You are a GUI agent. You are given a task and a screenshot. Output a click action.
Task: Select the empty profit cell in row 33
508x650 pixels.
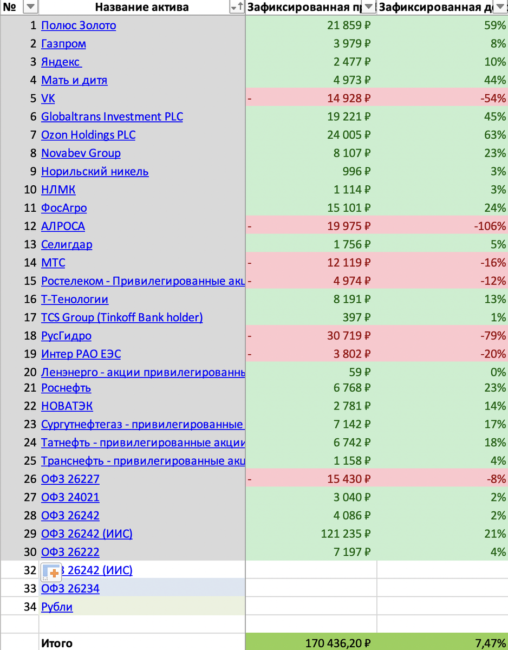coord(311,588)
